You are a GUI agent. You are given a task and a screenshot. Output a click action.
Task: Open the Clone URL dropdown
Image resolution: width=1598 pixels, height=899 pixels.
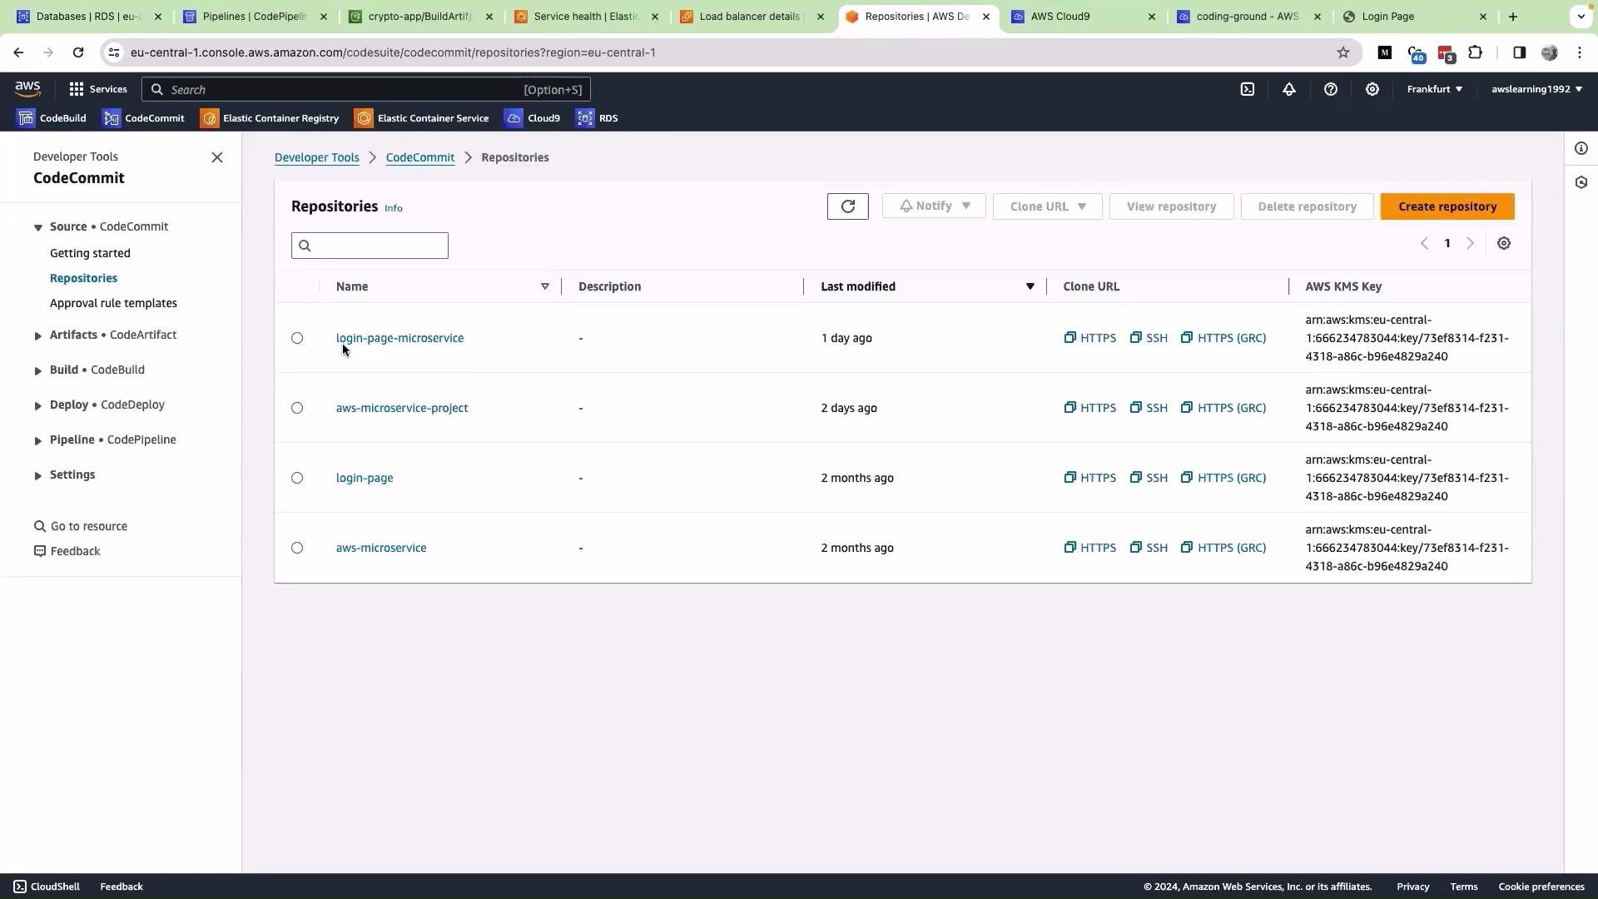1048,206
